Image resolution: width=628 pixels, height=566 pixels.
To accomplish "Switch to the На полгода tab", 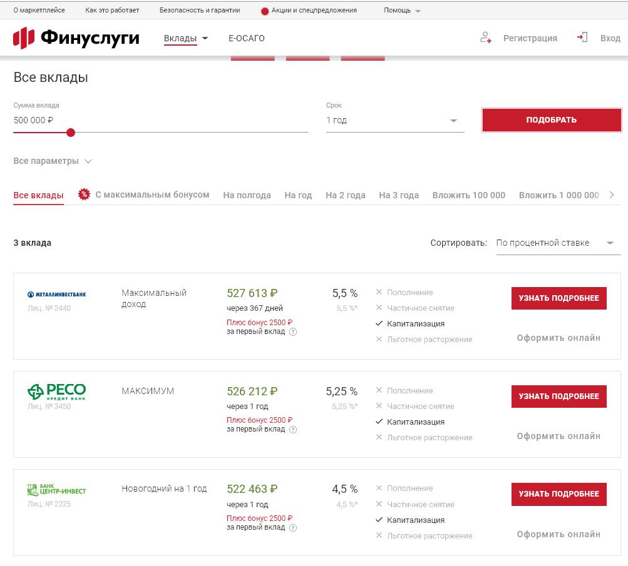I will coord(247,195).
